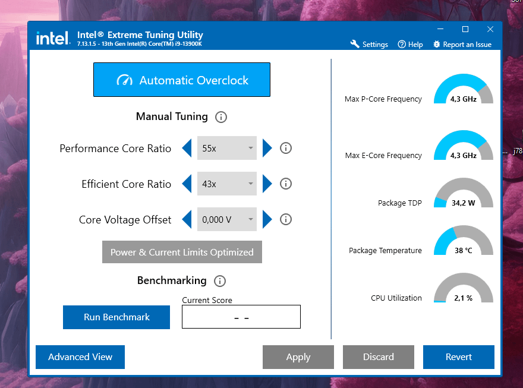The image size is (523, 388).
Task: Show info for Performance Core Ratio
Action: pos(285,148)
